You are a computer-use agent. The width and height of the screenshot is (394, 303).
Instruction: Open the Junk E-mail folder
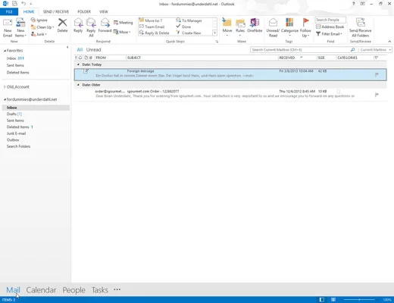click(x=16, y=133)
